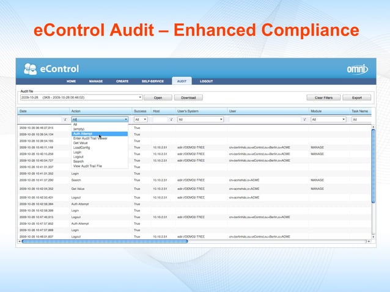Click MANAGE module cell in the 10:40:11,149 row
The width and height of the screenshot is (390, 292).
pos(317,147)
